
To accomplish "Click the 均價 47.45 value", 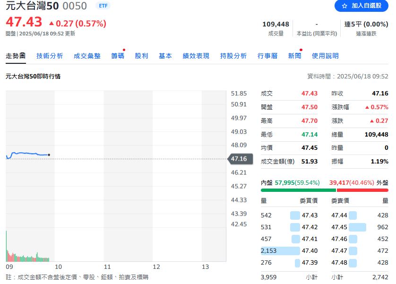I will [310, 148].
